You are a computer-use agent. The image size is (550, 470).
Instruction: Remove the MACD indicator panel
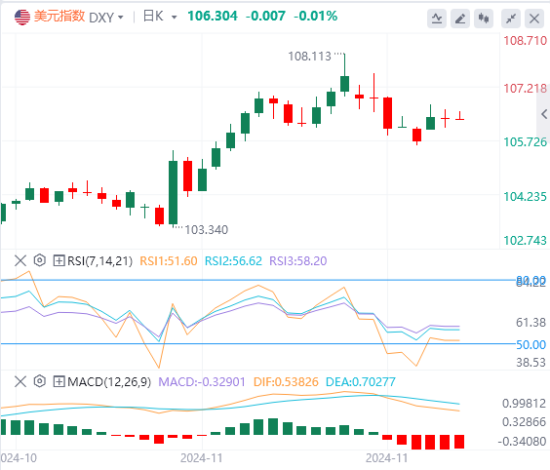coord(20,381)
